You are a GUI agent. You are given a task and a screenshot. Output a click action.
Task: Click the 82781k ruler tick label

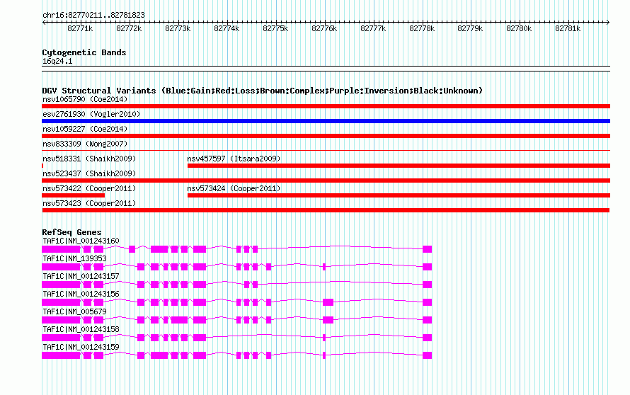click(568, 28)
